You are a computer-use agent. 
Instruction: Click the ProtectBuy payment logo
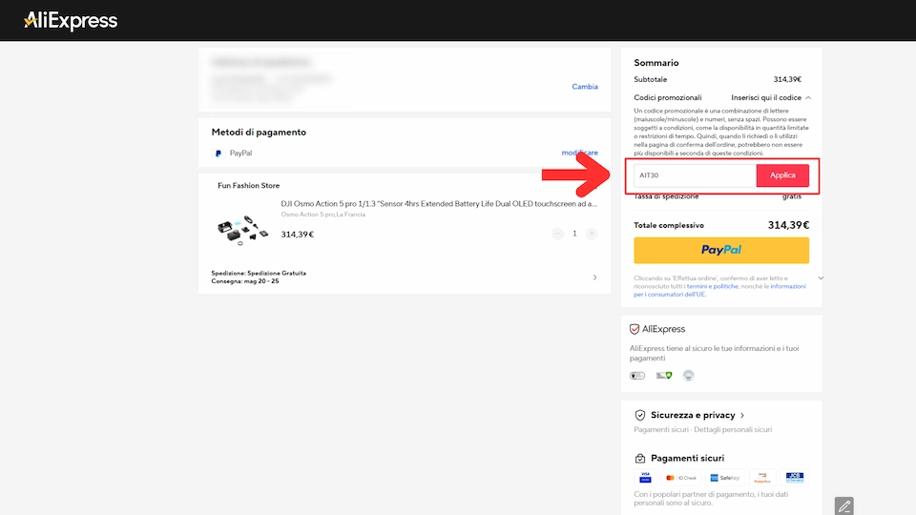(762, 478)
